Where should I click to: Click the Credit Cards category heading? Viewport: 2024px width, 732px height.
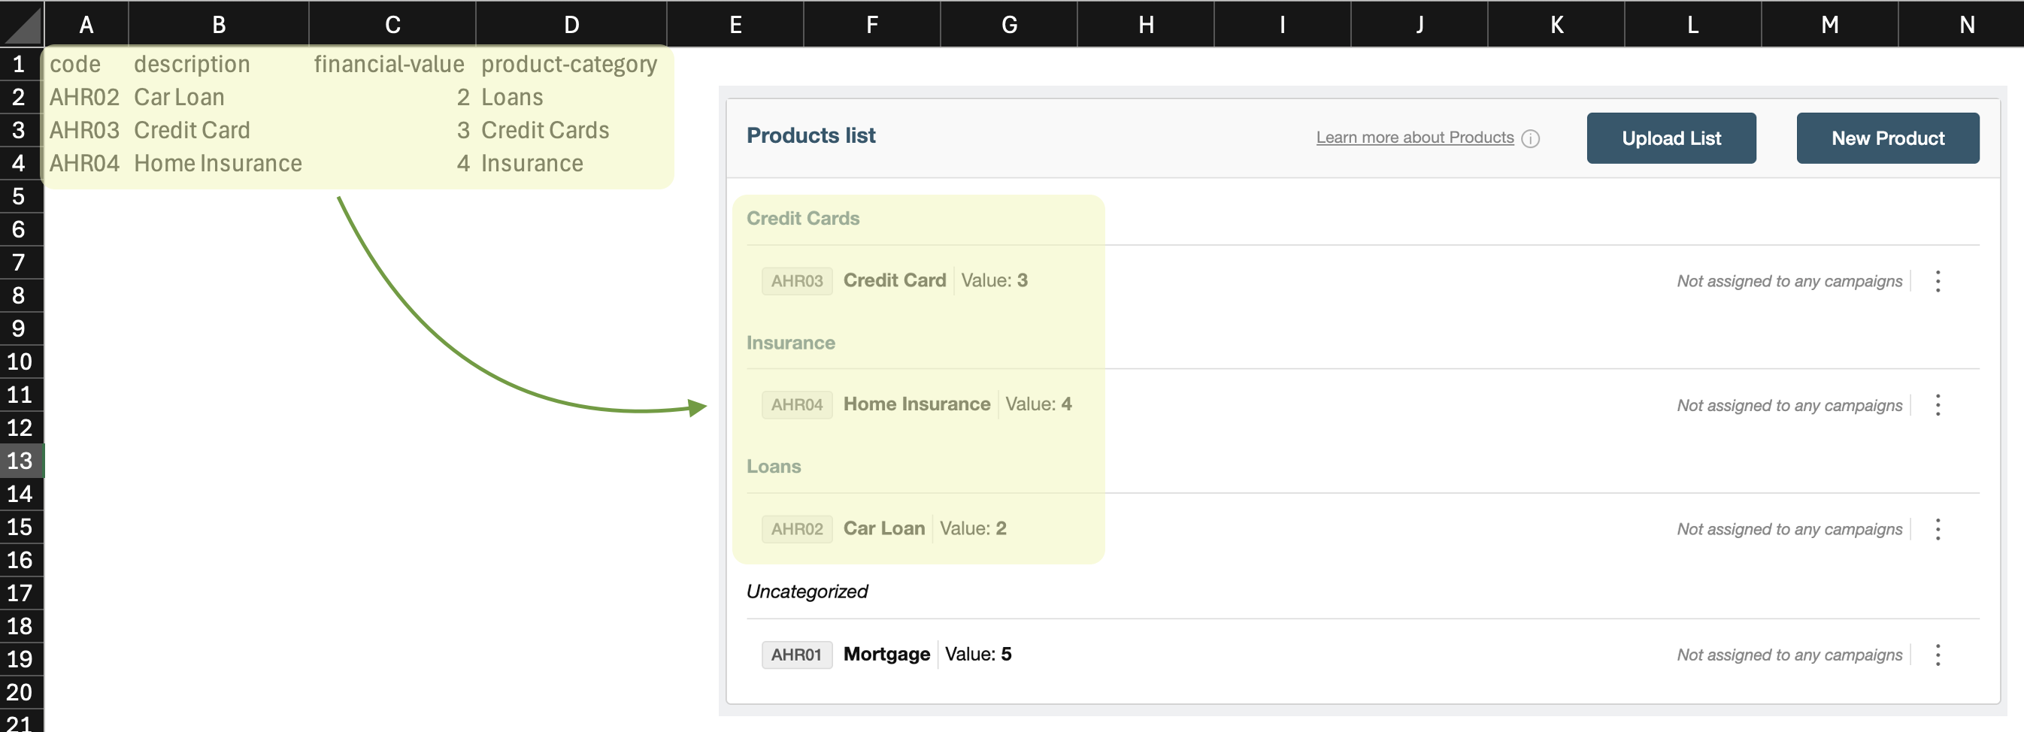802,219
